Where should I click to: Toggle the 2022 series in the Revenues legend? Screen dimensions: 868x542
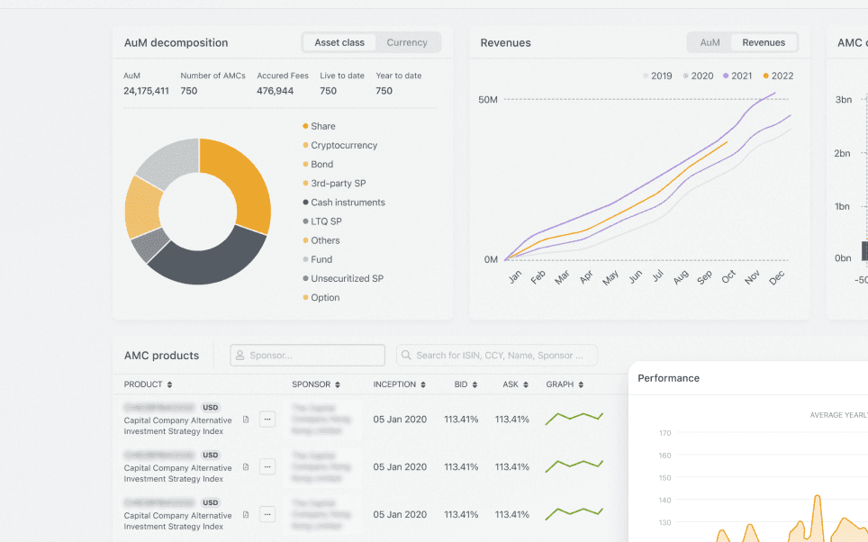[778, 76]
